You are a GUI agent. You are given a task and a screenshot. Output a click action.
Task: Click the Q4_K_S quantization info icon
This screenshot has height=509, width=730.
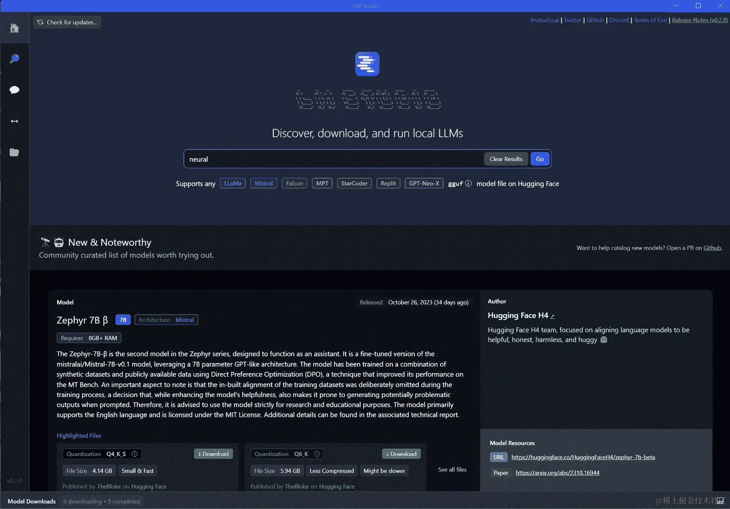click(134, 454)
